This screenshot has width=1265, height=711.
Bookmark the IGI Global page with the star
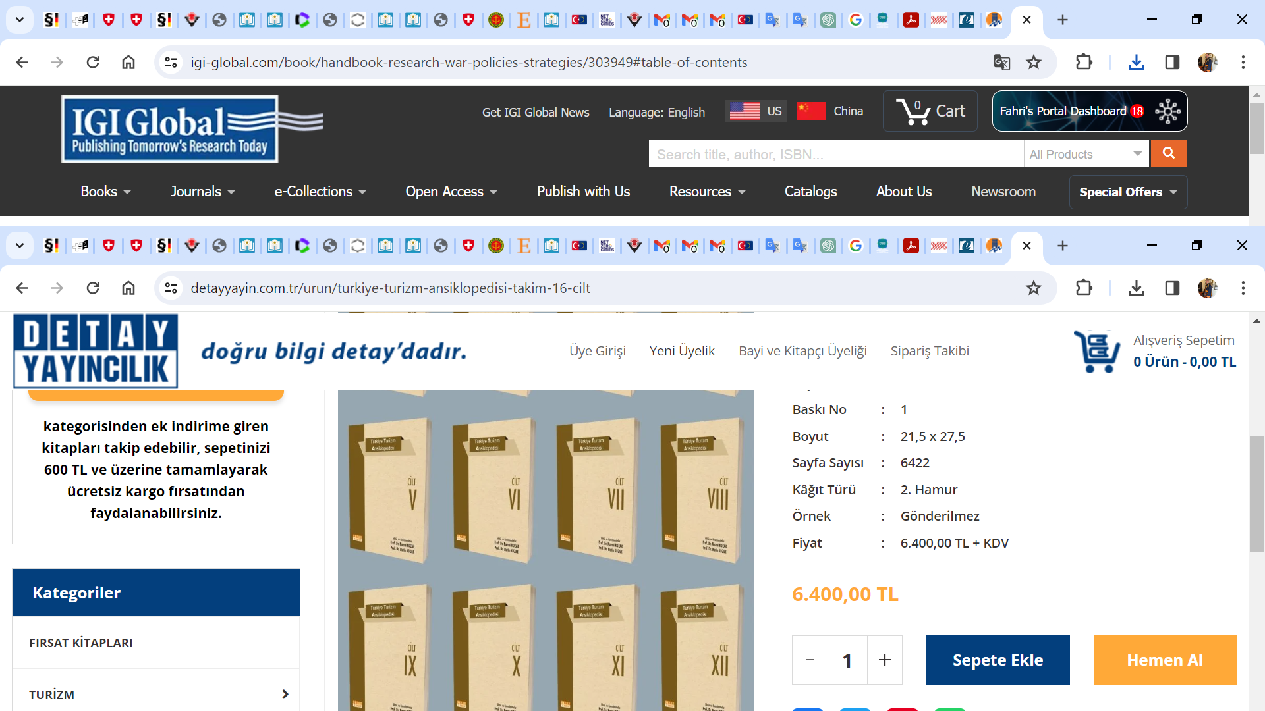1034,62
